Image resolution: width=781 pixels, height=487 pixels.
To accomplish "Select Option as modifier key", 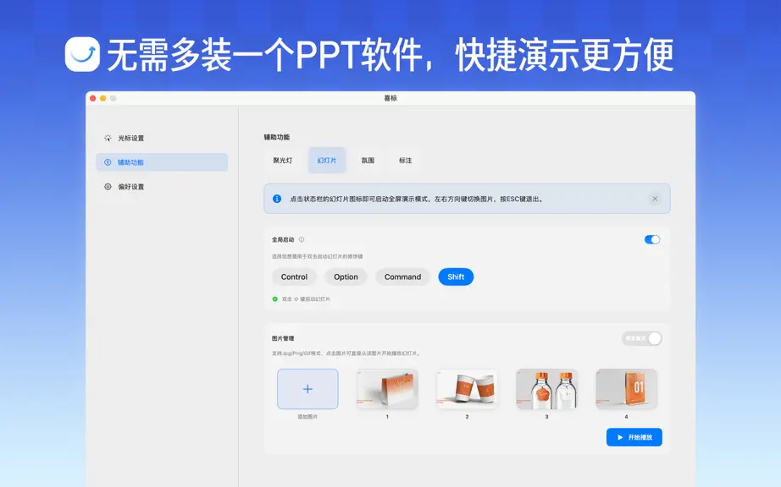I will click(346, 276).
